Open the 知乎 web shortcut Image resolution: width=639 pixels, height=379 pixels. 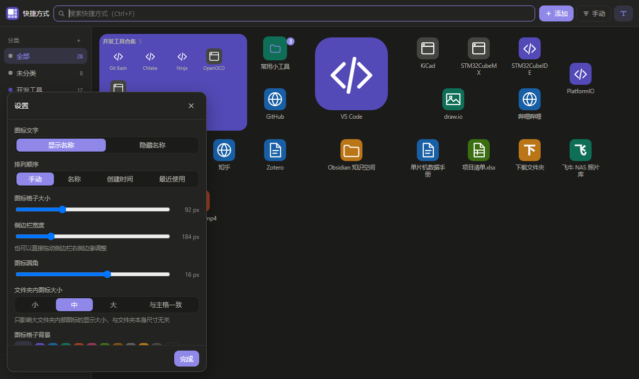(224, 155)
